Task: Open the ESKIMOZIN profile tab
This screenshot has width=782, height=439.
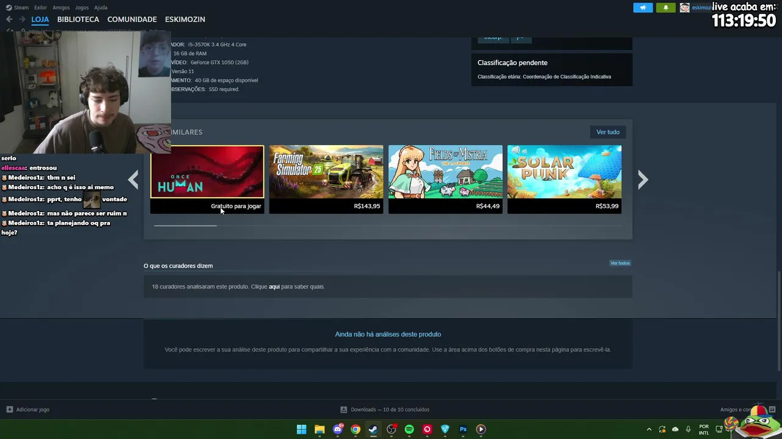Action: (185, 20)
